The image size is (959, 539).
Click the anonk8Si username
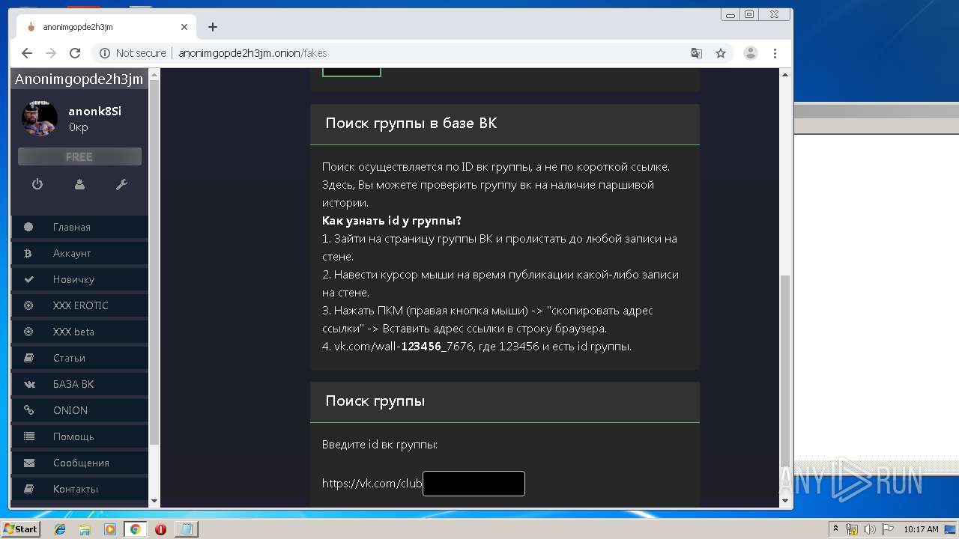click(95, 111)
